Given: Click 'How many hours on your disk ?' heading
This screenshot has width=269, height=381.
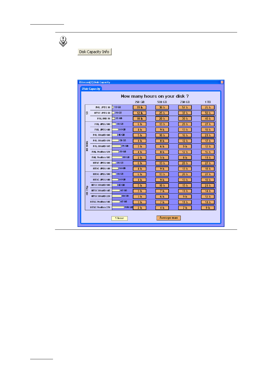Looking at the screenshot, I should point(155,96).
